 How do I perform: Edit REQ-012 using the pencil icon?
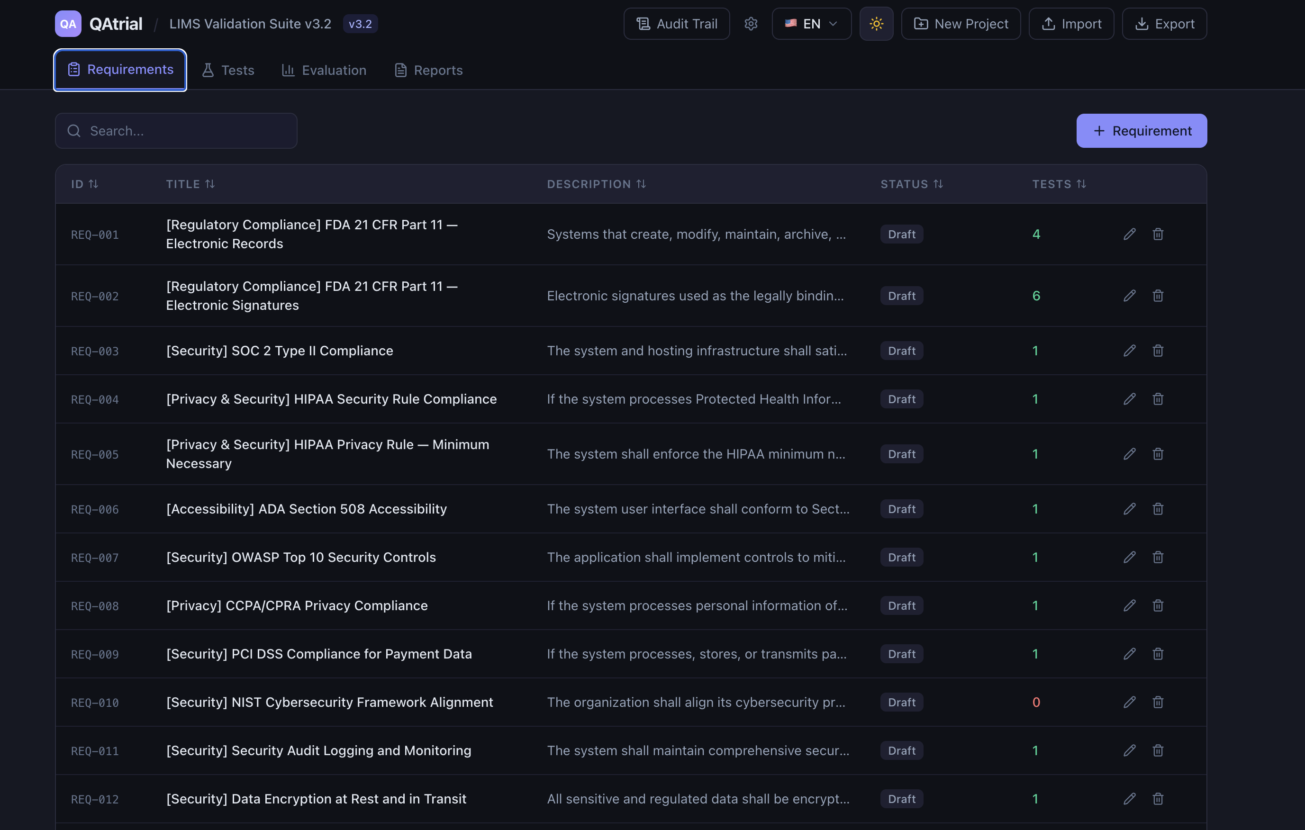pyautogui.click(x=1130, y=799)
